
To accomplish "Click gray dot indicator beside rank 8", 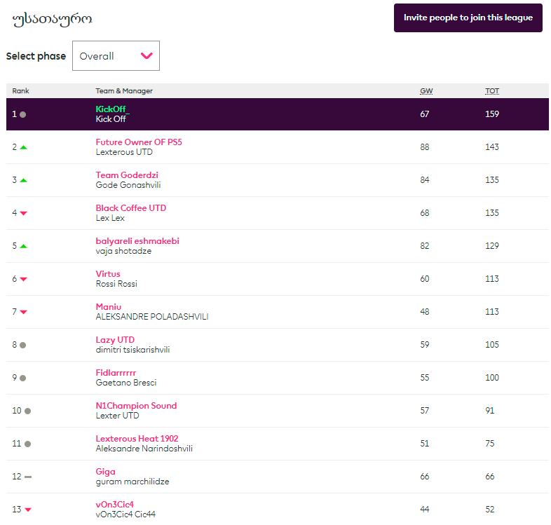I will pos(23,345).
